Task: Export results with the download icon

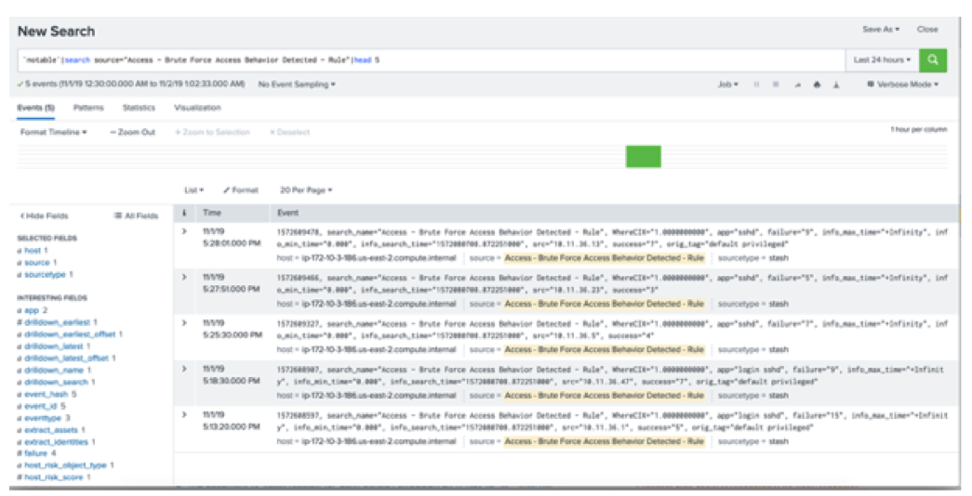Action: click(x=835, y=85)
